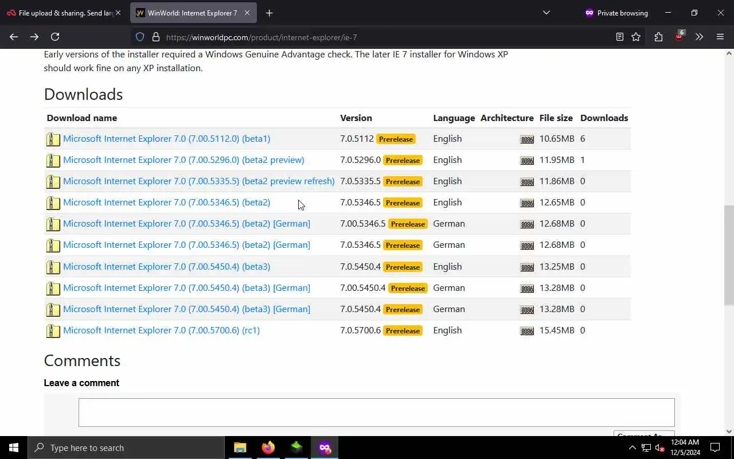Click the browser Back arrow
The height and width of the screenshot is (459, 734).
14,37
